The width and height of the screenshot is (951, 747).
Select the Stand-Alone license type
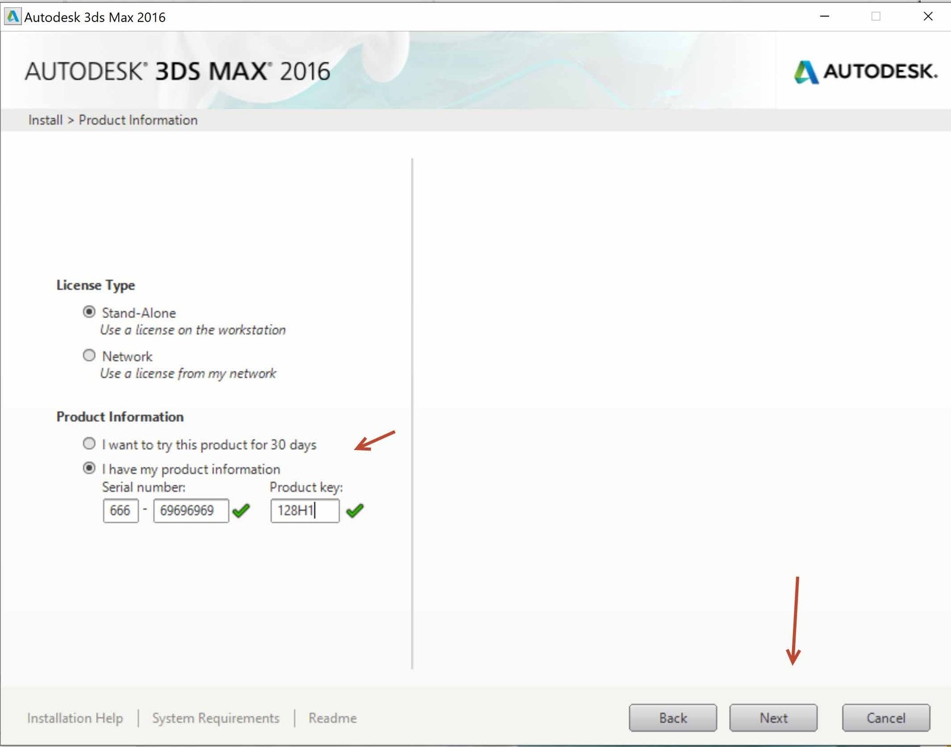(89, 311)
